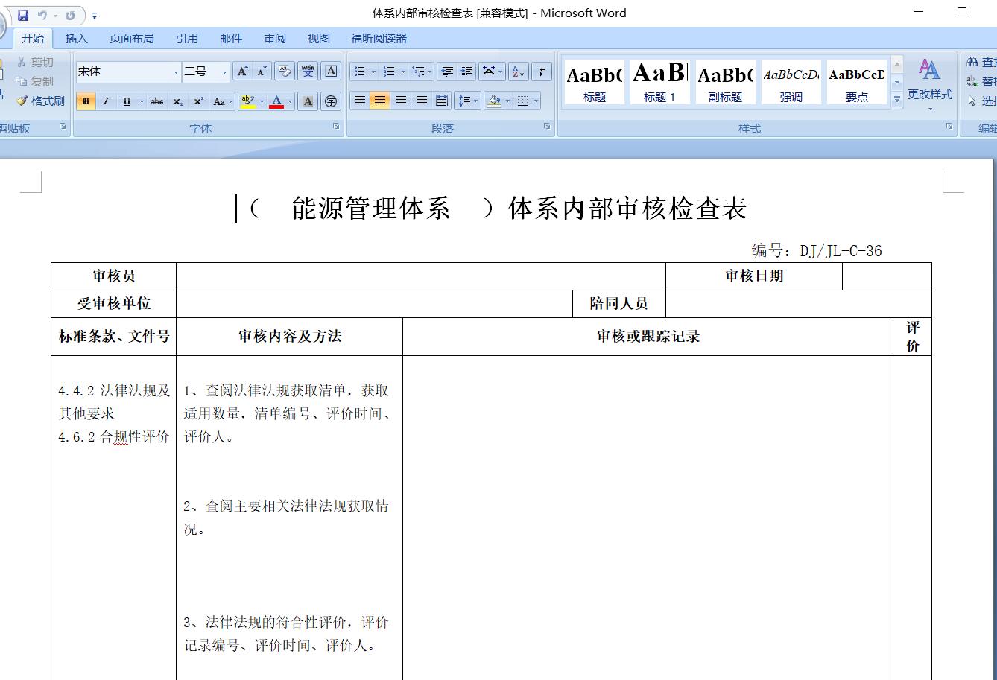Go to the 邮件 tab
Image resolution: width=997 pixels, height=680 pixels.
point(231,38)
